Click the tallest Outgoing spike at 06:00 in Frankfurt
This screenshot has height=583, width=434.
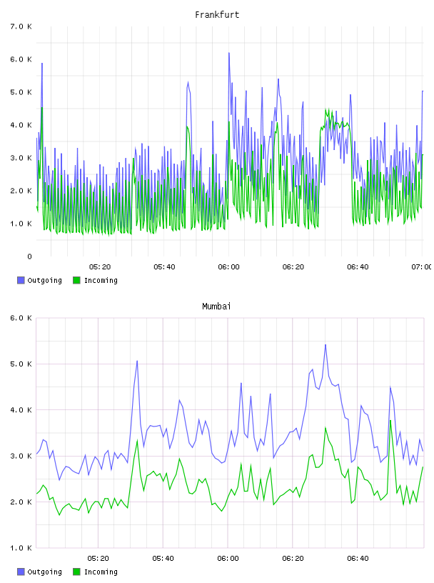tap(229, 53)
